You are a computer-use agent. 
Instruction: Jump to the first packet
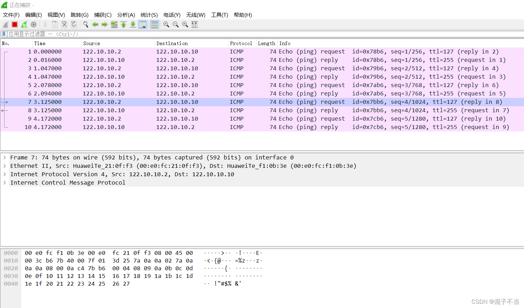coord(124,24)
